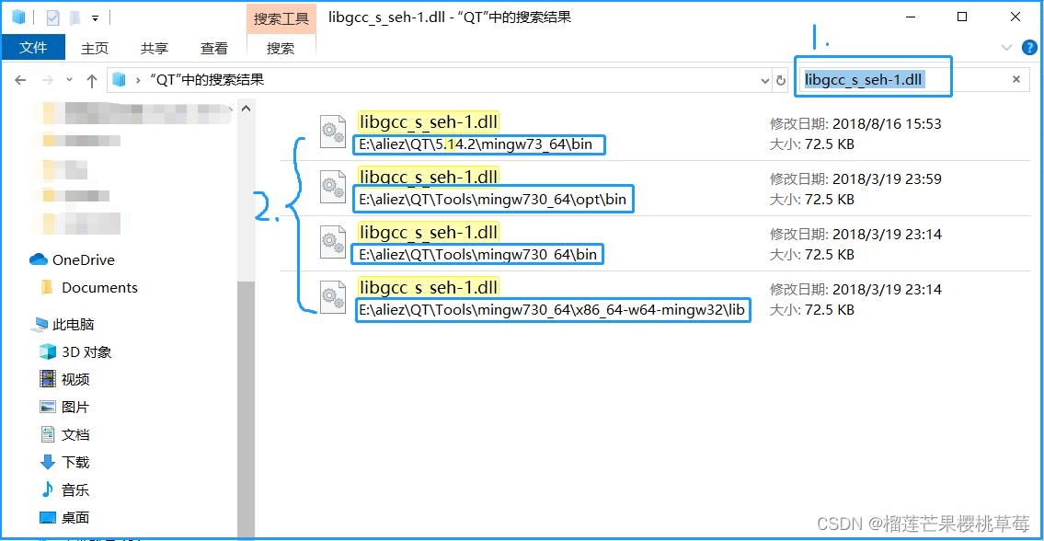Click the OneDrive cloud icon in the sidebar
Screen dimensions: 1044x541
click(x=39, y=259)
